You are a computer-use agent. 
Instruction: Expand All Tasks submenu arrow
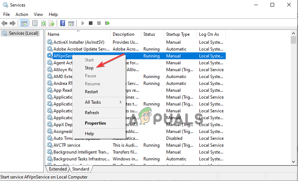pyautogui.click(x=120, y=102)
